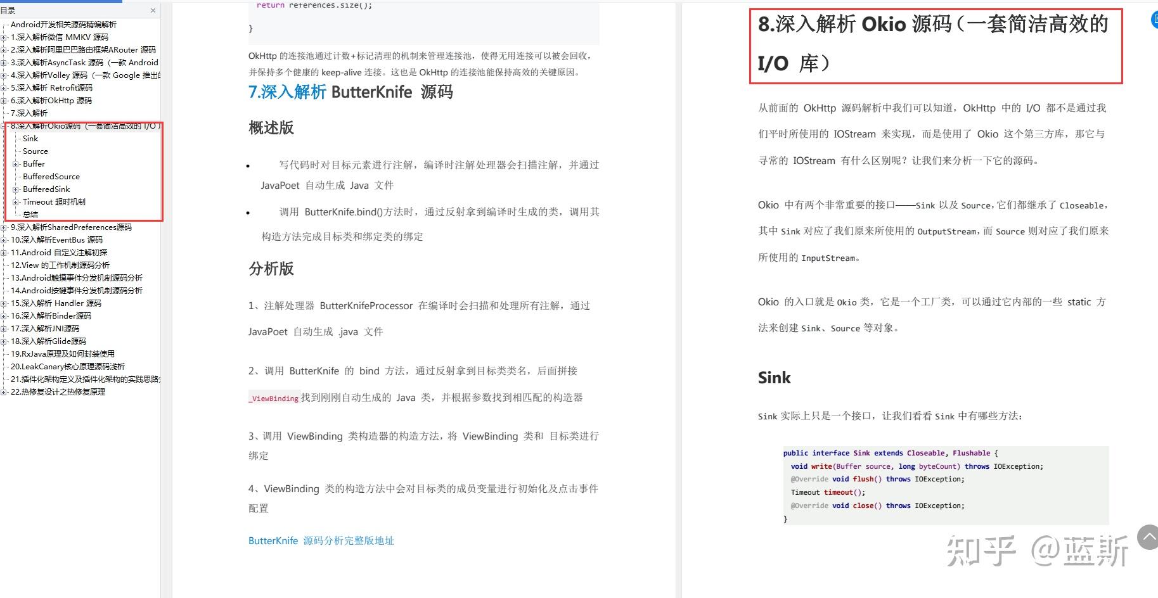Viewport: 1158px width, 598px height.
Task: Go to the BufferedSink bookmark
Action: click(x=46, y=189)
